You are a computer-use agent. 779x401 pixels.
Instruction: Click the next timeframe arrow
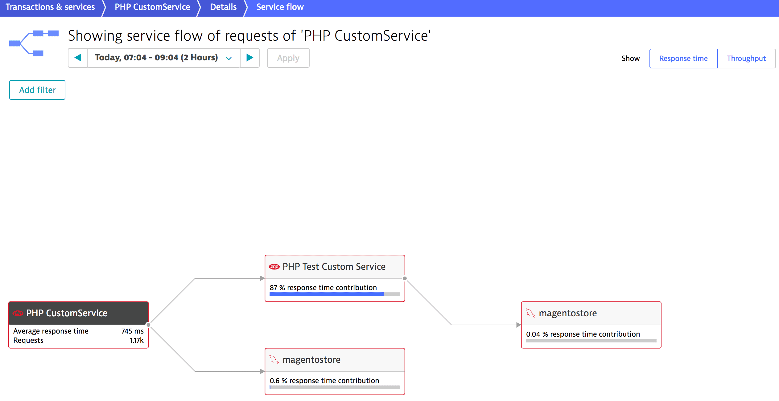tap(250, 58)
